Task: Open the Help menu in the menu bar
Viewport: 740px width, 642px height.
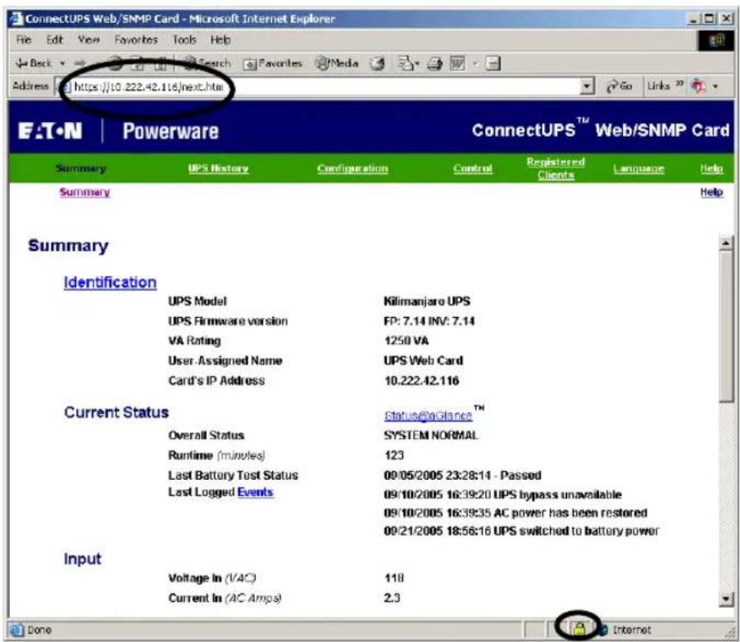Action: coord(220,40)
